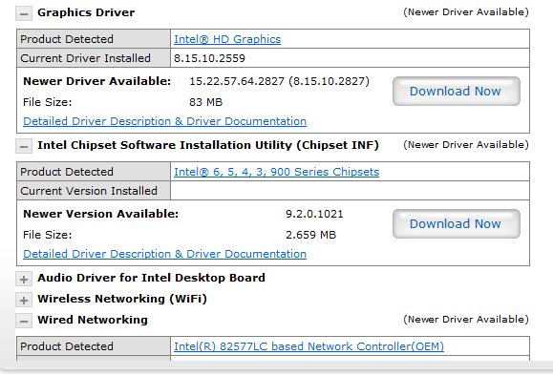Click the Audio Driver for Intel Desktop Board heading

point(151,278)
